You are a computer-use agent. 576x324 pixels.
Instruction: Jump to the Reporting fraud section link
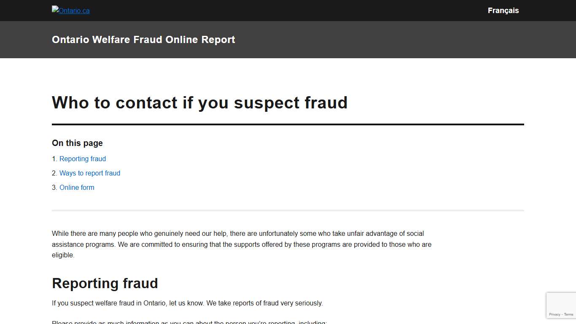(x=83, y=159)
